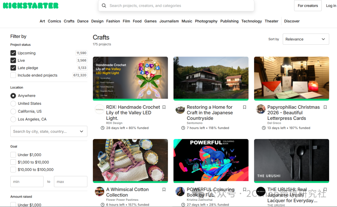Uncheck the Upcoming project status
The width and height of the screenshot is (337, 207).
click(13, 53)
